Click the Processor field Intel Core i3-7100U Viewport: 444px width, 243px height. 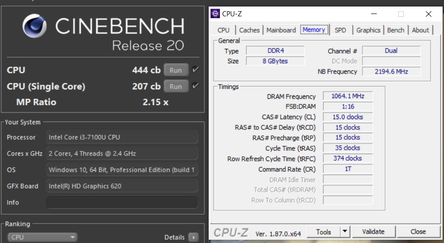point(122,137)
